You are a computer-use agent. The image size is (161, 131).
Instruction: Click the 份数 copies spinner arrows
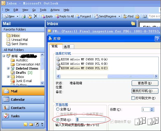click(x=152, y=110)
